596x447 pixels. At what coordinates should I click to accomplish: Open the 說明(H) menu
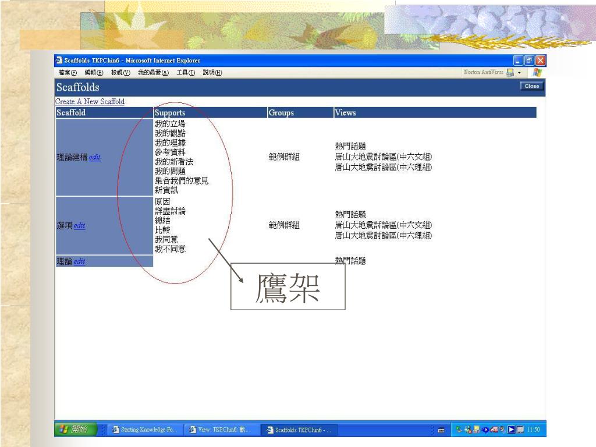(212, 72)
